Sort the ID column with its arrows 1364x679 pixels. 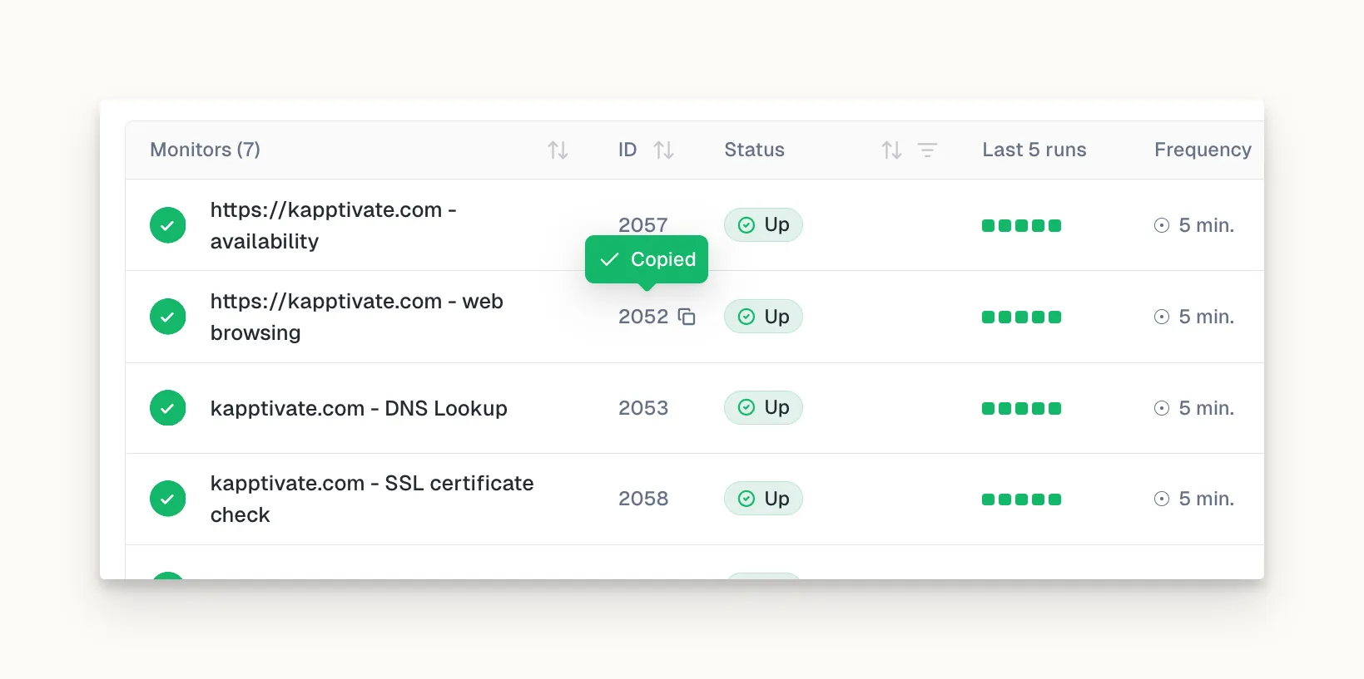663,150
